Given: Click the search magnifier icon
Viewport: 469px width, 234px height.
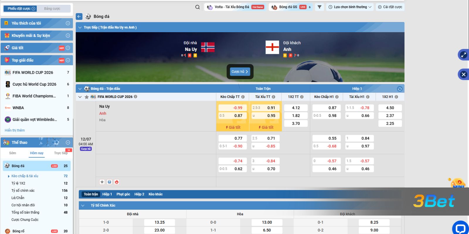Looking at the screenshot, I should 198,7.
